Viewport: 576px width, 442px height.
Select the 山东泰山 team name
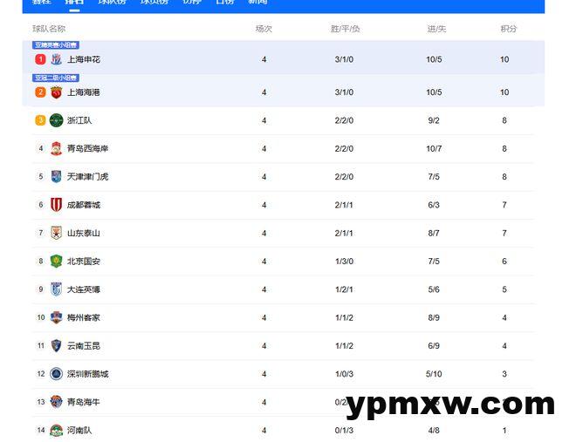(84, 233)
